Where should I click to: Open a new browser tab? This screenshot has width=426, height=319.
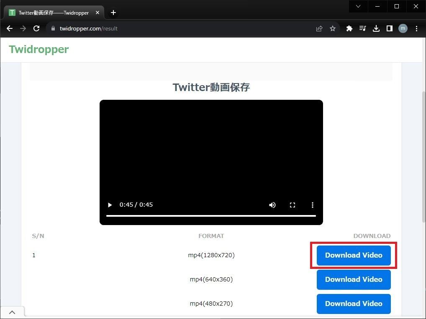[x=113, y=13]
